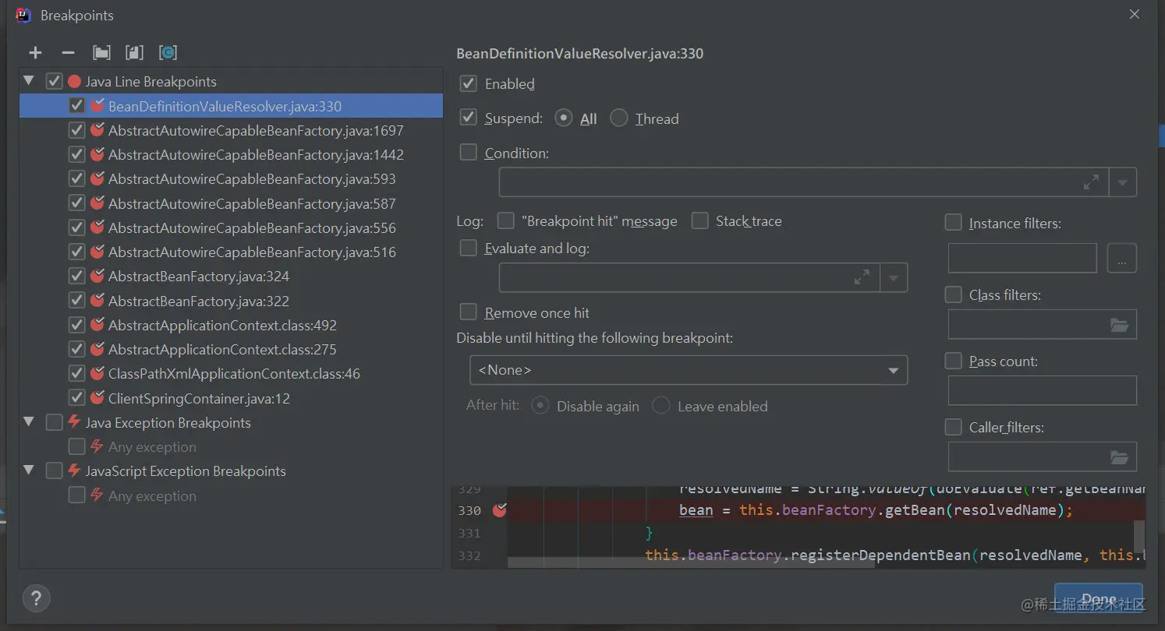Select AbstractAutowireCapableBeanFactory.java:1442 breakpoint
1165x631 pixels.
click(x=256, y=154)
